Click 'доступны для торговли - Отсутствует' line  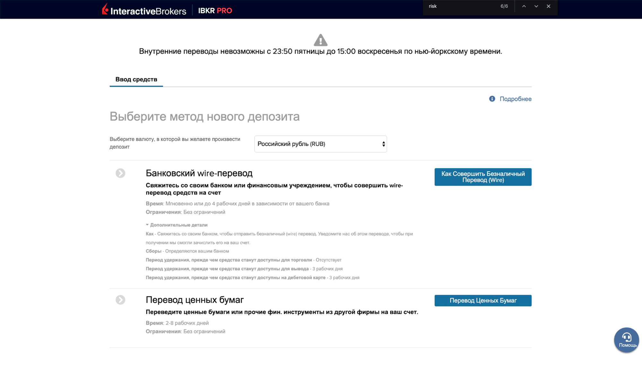point(243,260)
